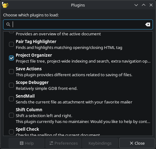Click 'Finds and highlights matching opening/closing HTML tag'
The image size is (156, 149).
69,48
